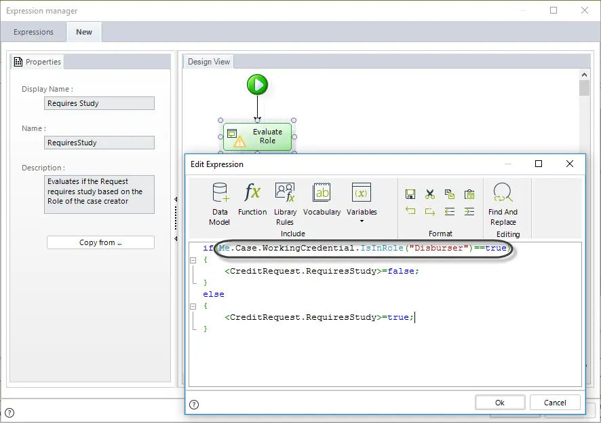The image size is (601, 423).
Task: Open Find And Replace tool
Action: 503,204
